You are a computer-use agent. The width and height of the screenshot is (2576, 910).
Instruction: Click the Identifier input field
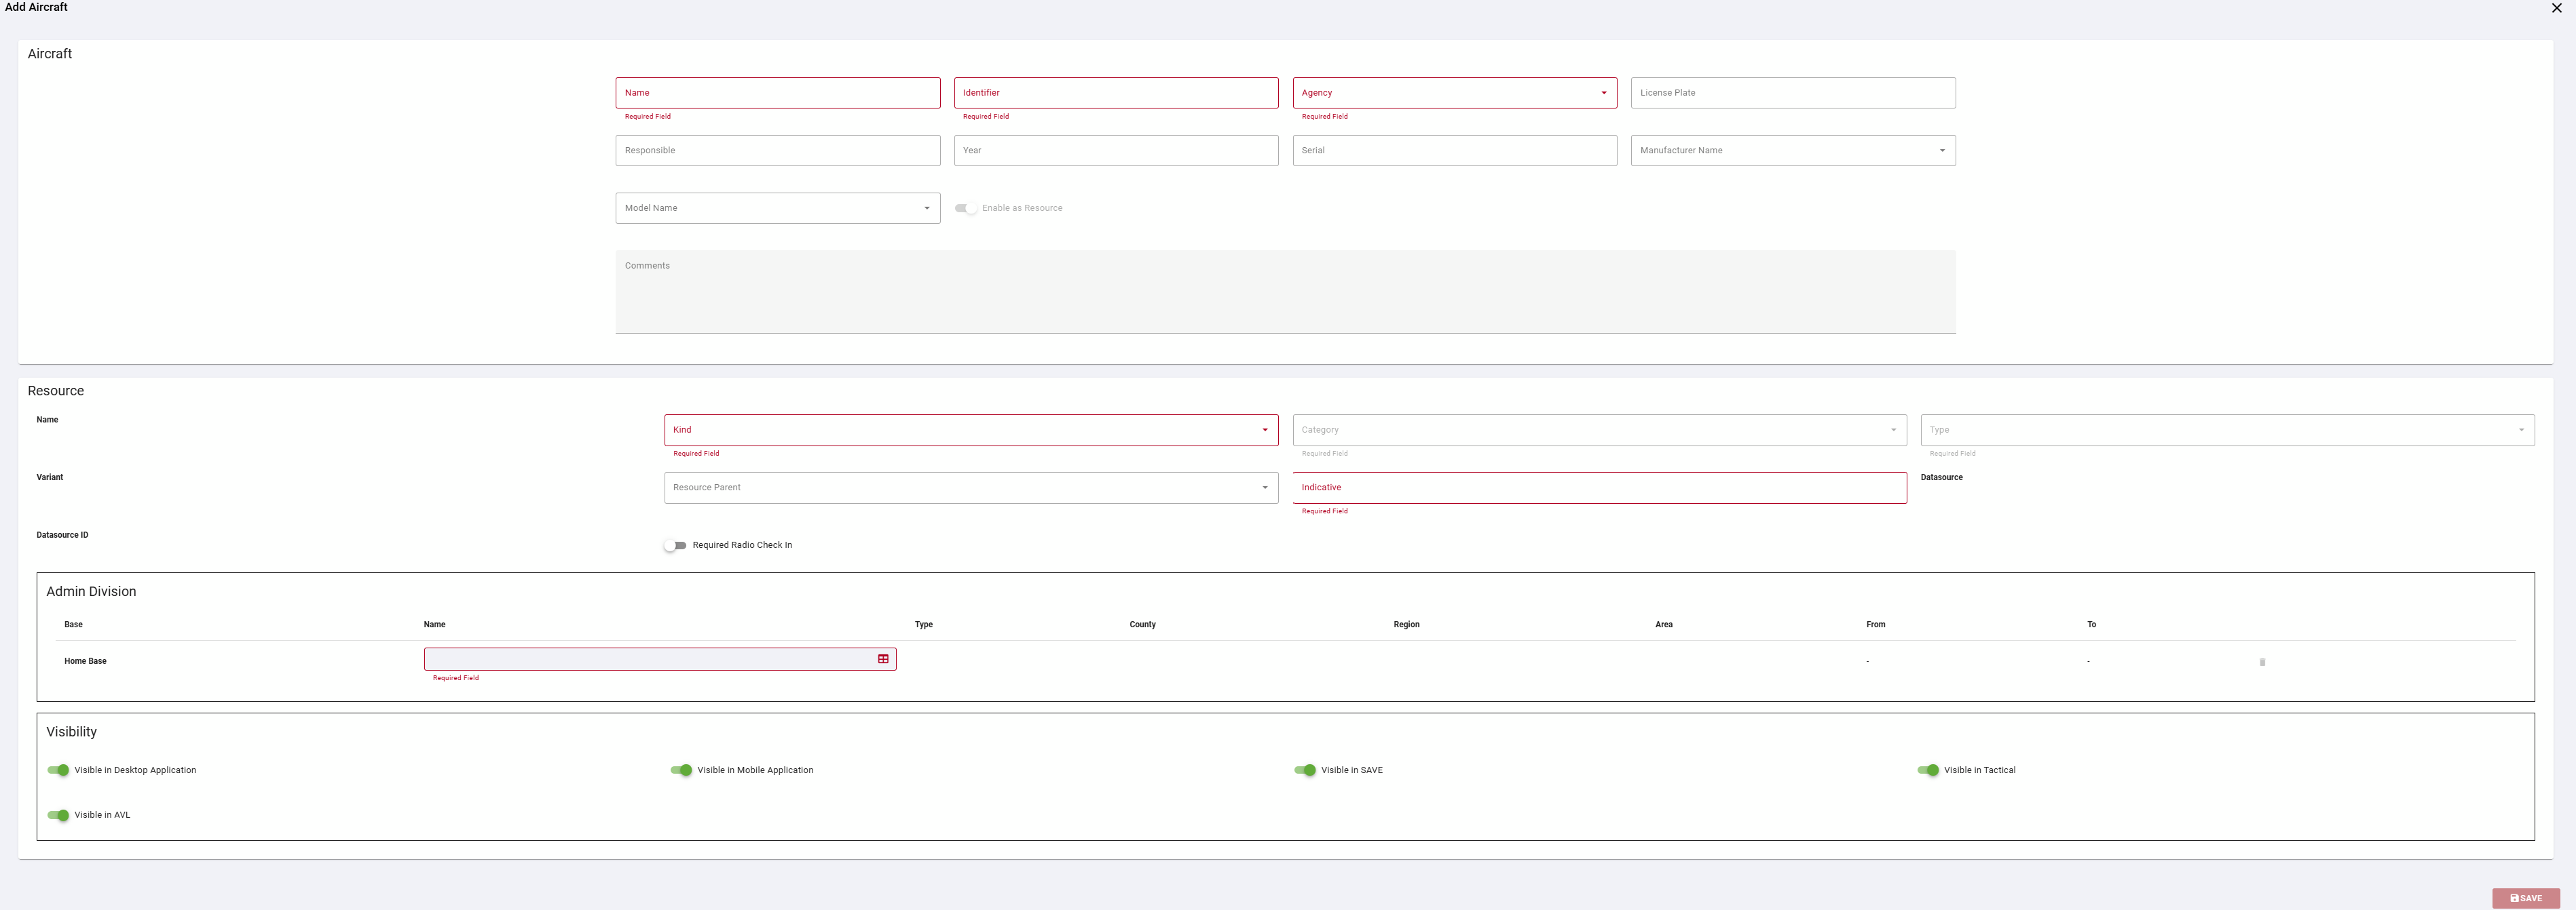point(1116,93)
